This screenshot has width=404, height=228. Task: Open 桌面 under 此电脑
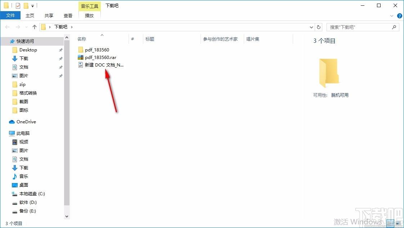[24, 185]
